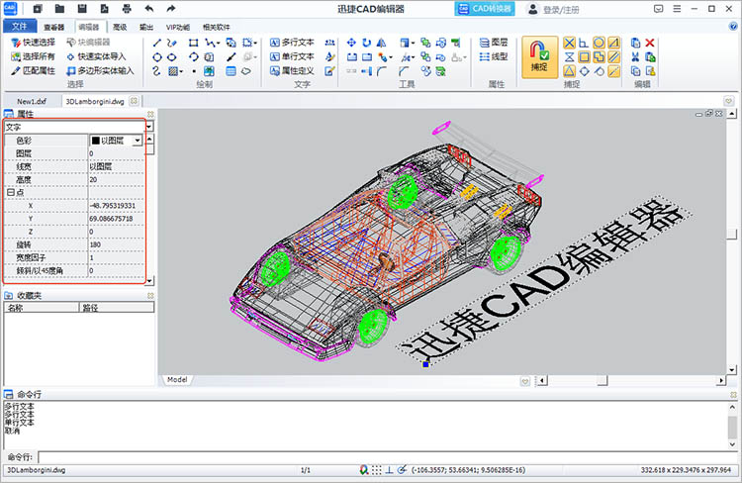Toggle the triangle midpoint snap

[x=569, y=71]
